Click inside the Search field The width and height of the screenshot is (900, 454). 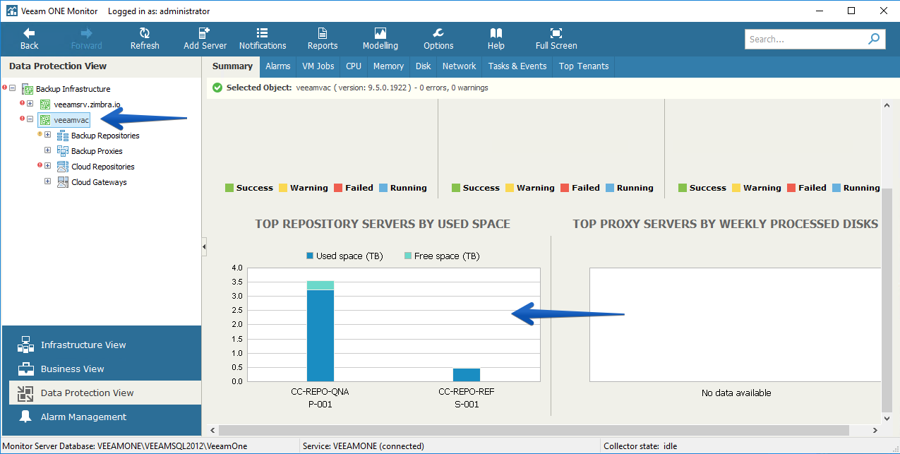tap(806, 40)
